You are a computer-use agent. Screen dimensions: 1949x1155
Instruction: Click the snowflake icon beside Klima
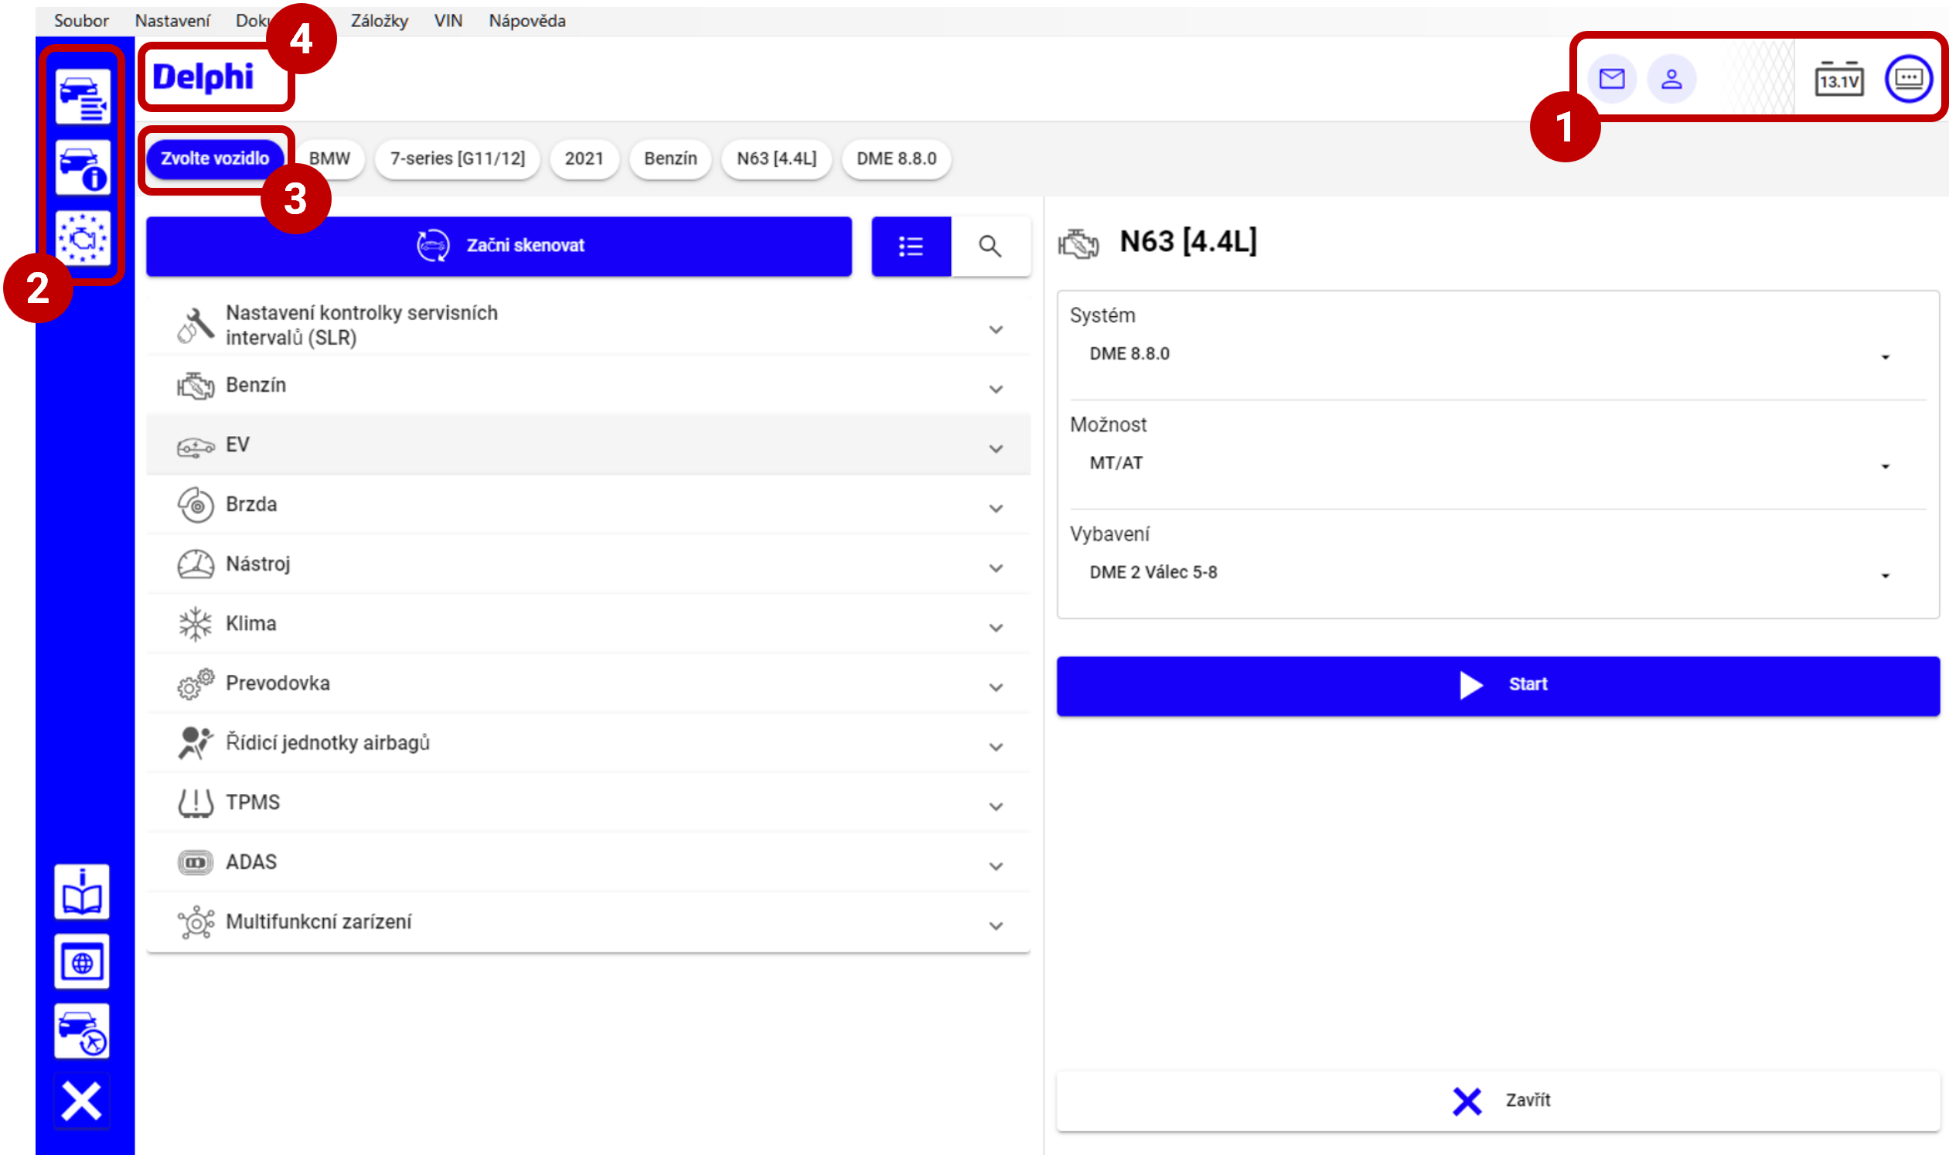pos(196,624)
